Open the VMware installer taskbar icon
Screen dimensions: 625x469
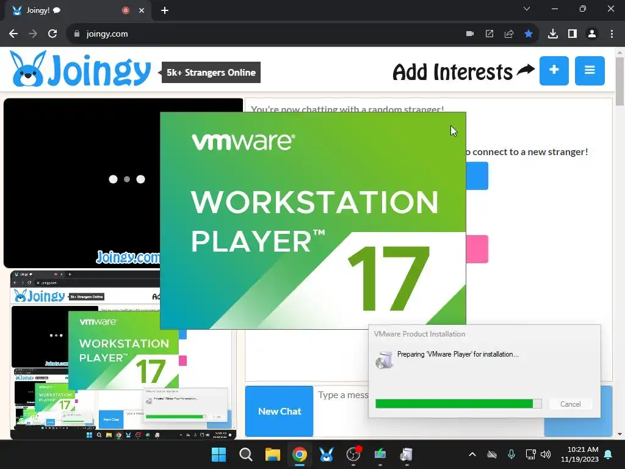[380, 454]
